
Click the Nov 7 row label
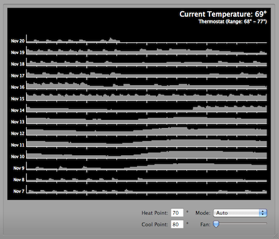tap(19, 191)
